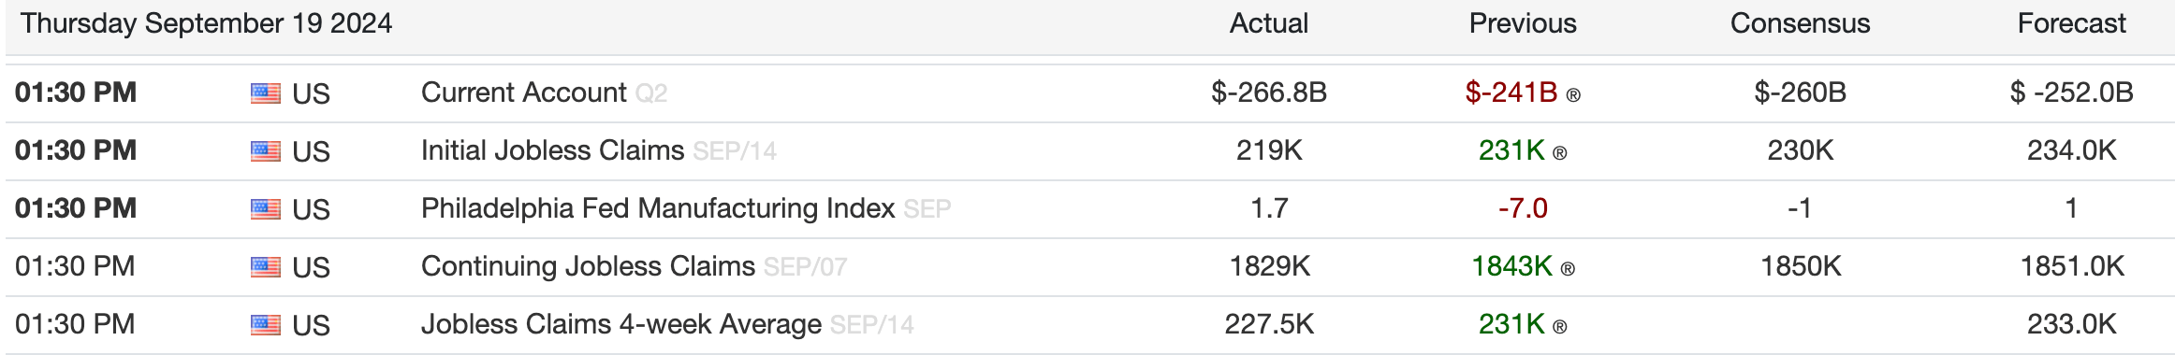Click the US flag in 4-week Average row

click(266, 325)
